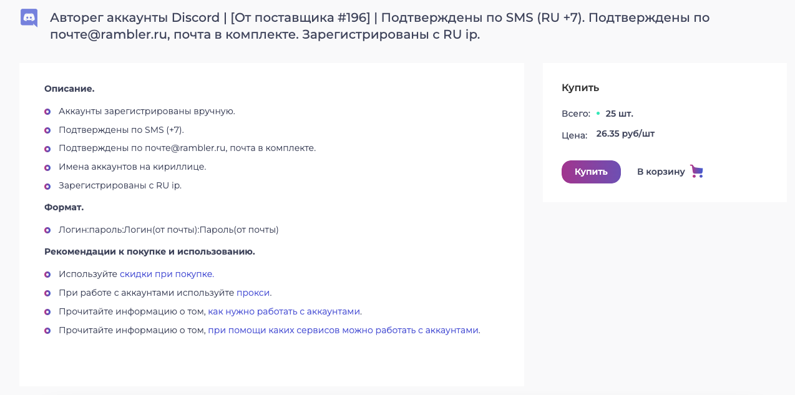Click the Цена: label
This screenshot has width=795, height=395.
click(574, 135)
